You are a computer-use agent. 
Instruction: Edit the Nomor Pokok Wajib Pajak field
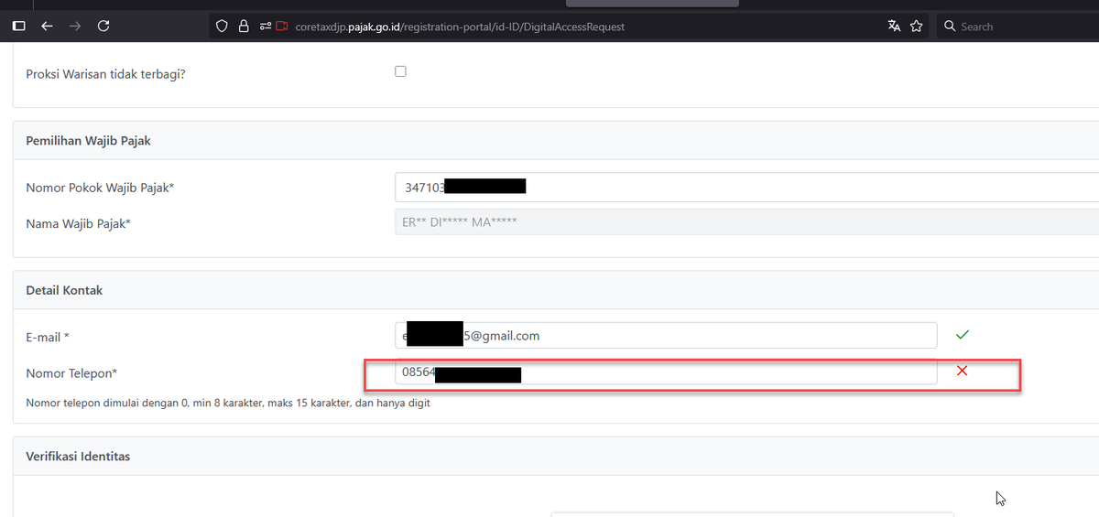pyautogui.click(x=746, y=187)
